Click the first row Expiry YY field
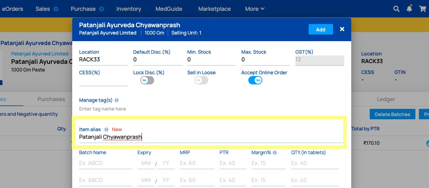The width and height of the screenshot is (429, 188). pos(166,163)
